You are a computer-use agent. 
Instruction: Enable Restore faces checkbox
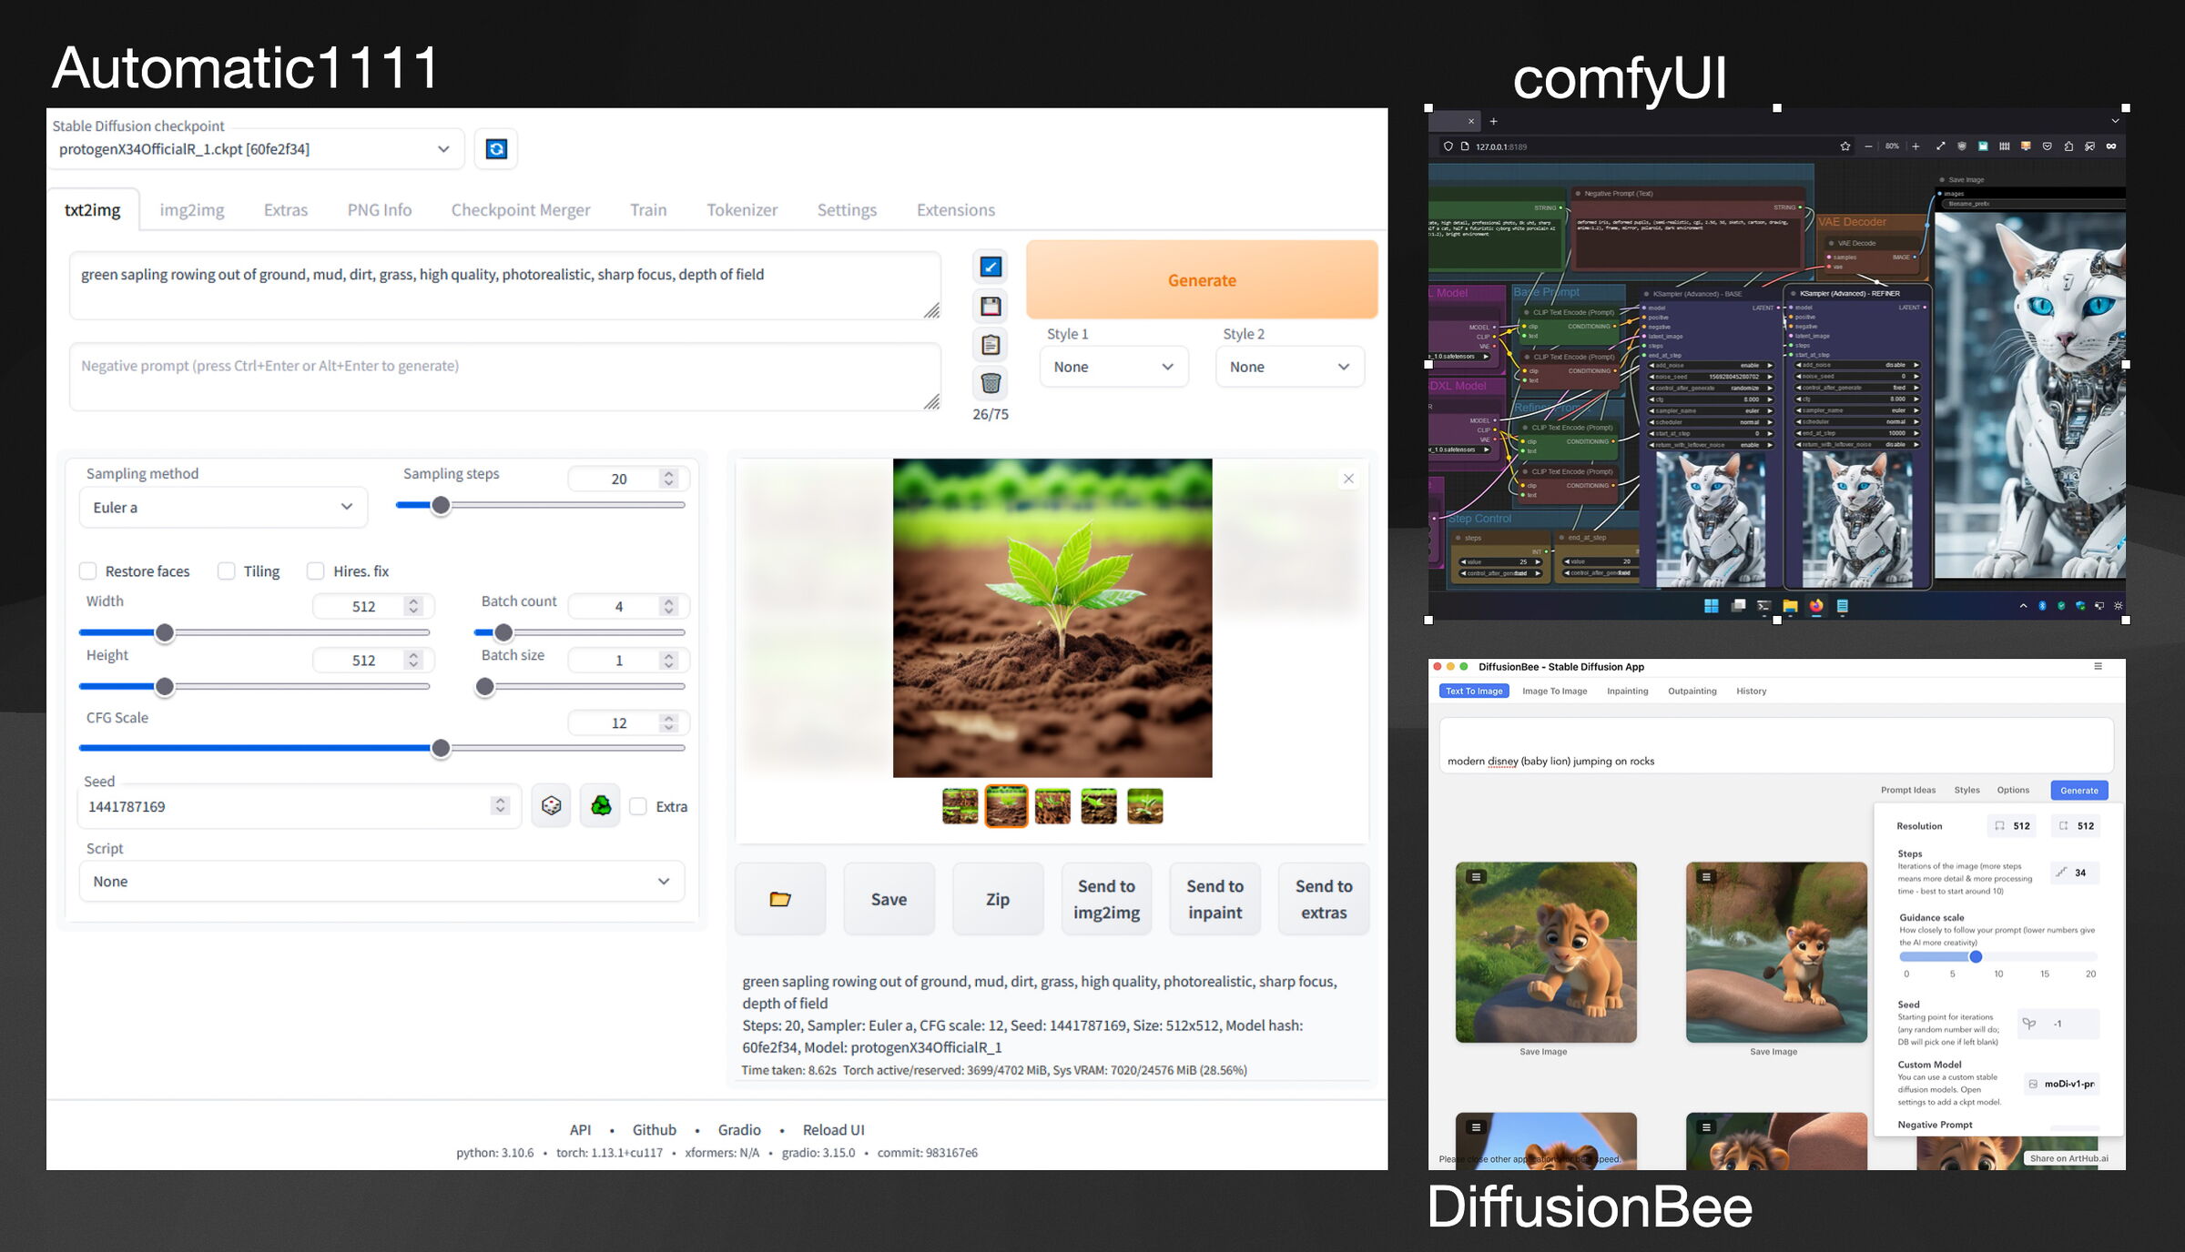point(88,571)
